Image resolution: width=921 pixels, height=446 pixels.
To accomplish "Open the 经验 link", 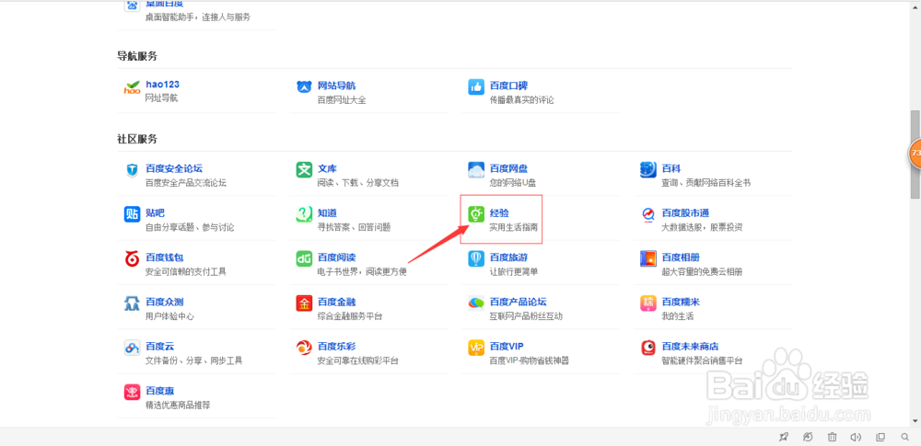I will click(x=499, y=213).
